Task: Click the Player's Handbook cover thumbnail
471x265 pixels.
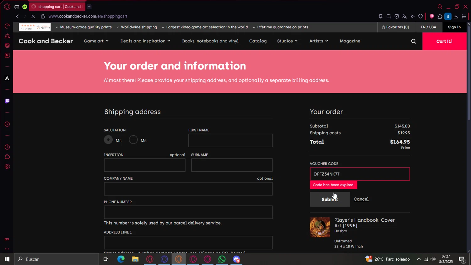Action: click(320, 227)
